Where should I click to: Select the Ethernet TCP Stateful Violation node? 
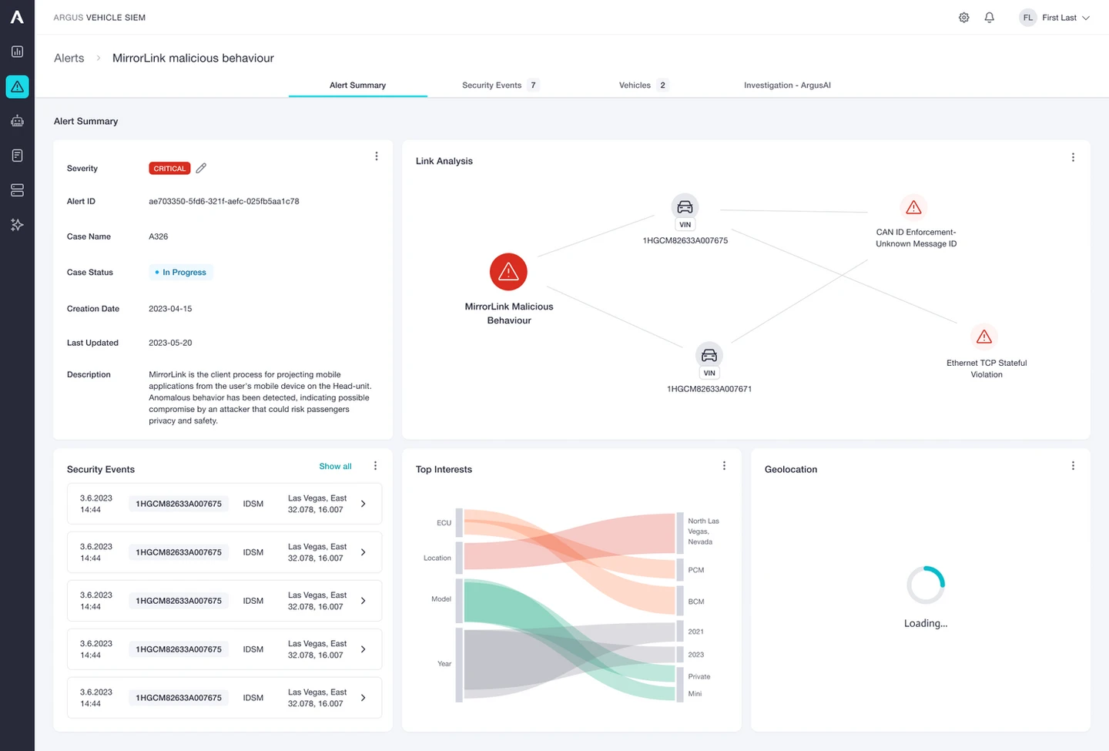pyautogui.click(x=983, y=337)
